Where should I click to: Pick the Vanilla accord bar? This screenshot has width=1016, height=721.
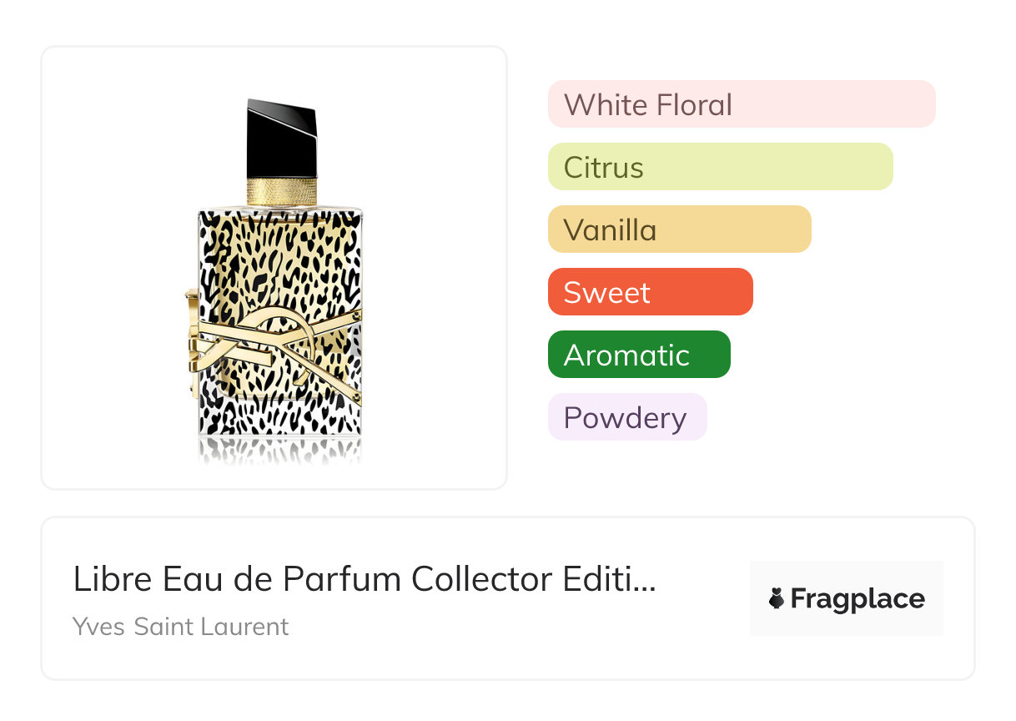click(x=679, y=229)
